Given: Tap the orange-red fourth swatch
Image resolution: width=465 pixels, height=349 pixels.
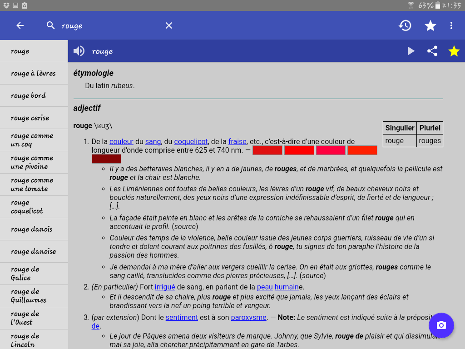Looking at the screenshot, I should pyautogui.click(x=362, y=150).
